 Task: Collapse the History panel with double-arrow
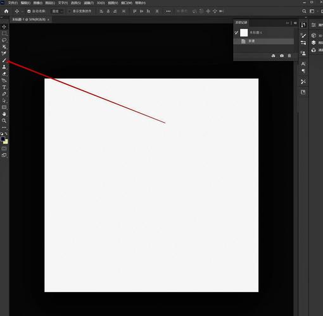[288, 23]
